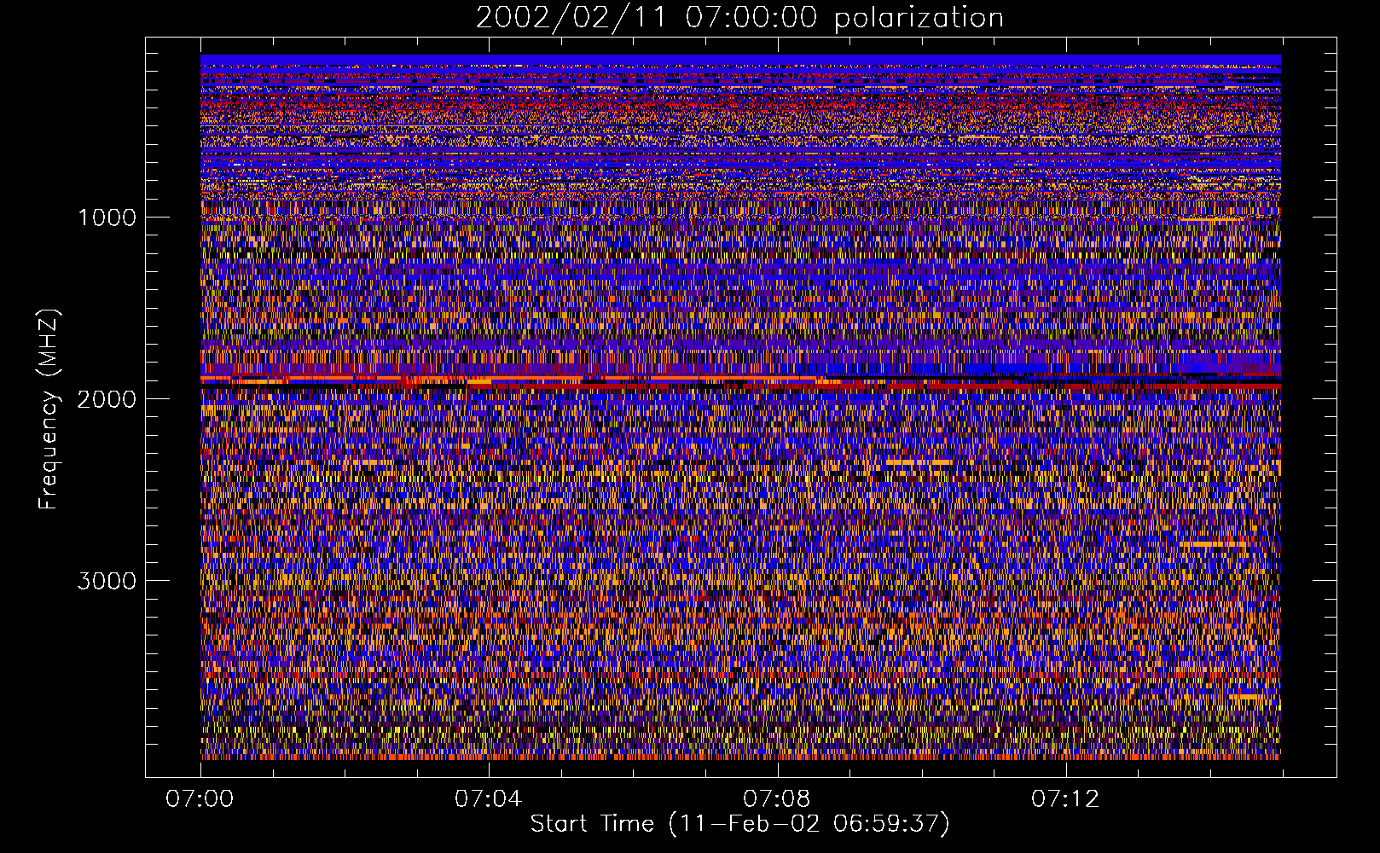Click the plot title '2002/02/11 07:00:00 polarization'

pos(739,18)
